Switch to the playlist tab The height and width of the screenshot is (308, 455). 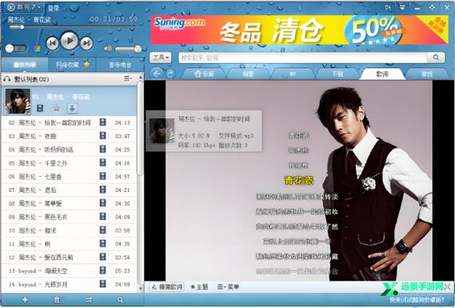pyautogui.click(x=24, y=65)
